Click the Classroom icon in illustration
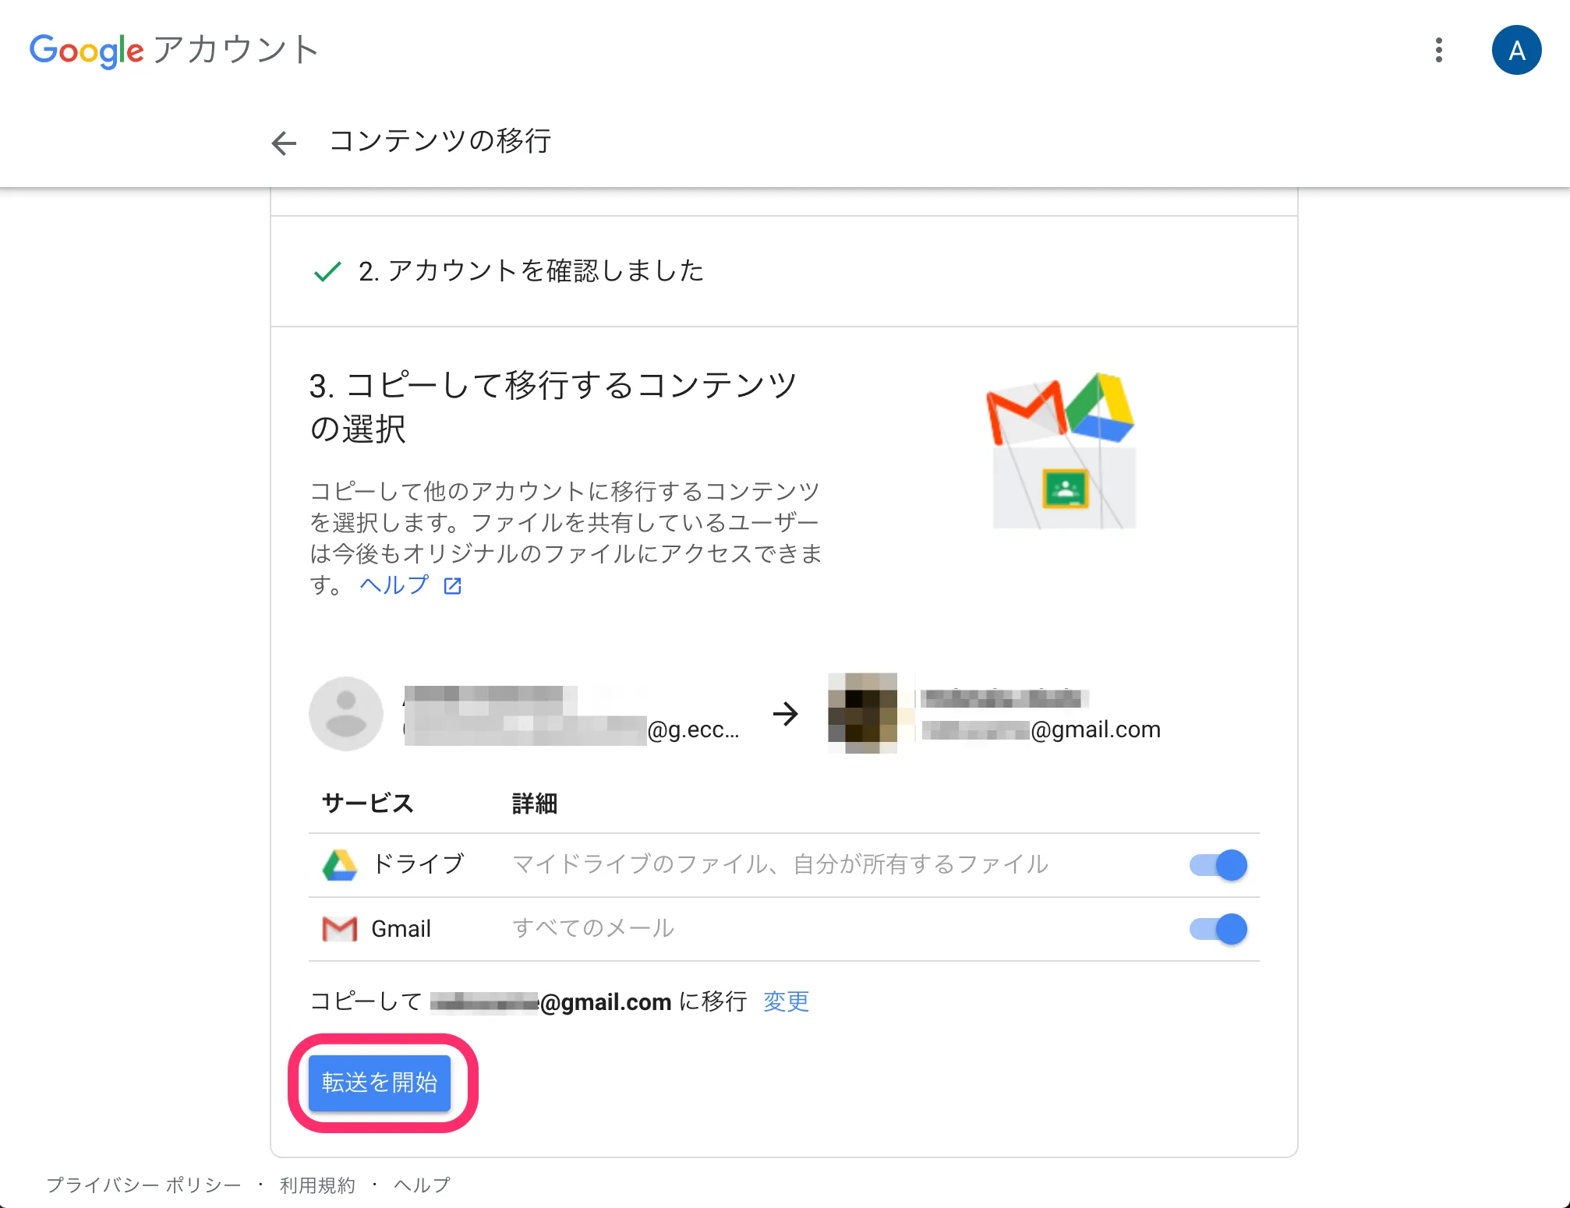This screenshot has height=1208, width=1570. [x=1065, y=489]
